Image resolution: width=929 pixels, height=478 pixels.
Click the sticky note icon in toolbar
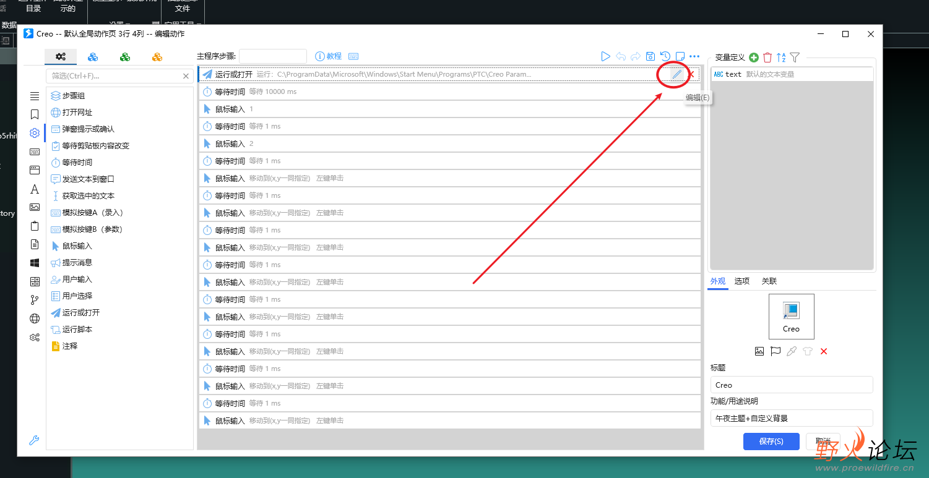[680, 56]
